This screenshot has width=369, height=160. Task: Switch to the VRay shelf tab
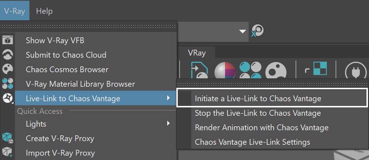pyautogui.click(x=197, y=53)
